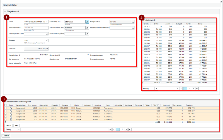Select page 1 in Underordnede transaksjoner pager
This screenshot has height=140, width=223.
pos(118,129)
